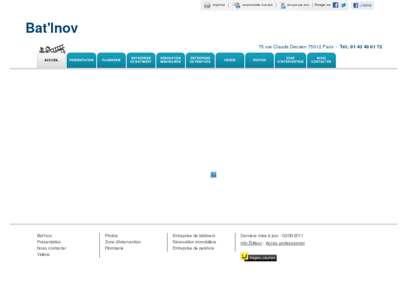This screenshot has height=306, width=408.
Task: Click the printer icon
Action: point(207,5)
